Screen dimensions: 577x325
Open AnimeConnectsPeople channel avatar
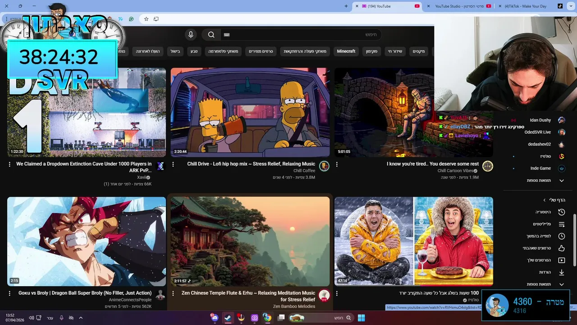tap(160, 295)
